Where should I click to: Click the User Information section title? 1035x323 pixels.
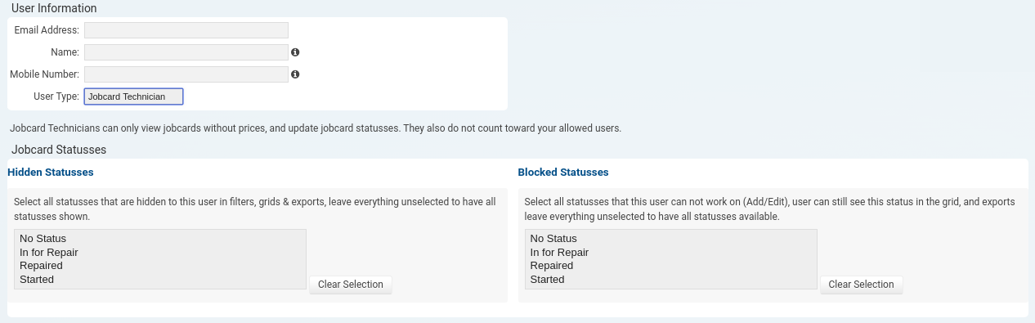click(54, 8)
